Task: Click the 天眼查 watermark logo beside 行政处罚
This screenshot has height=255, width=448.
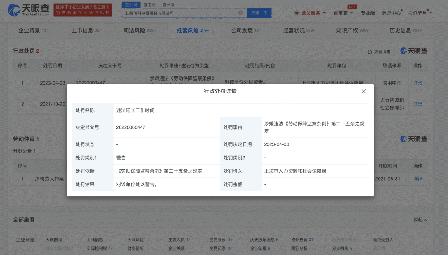Action: (414, 51)
